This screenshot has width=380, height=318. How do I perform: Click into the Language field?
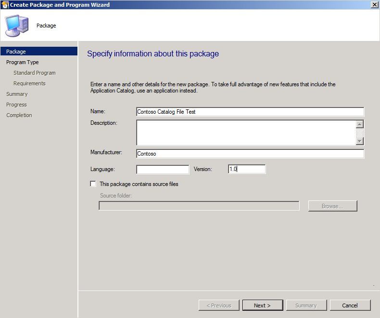tap(163, 170)
